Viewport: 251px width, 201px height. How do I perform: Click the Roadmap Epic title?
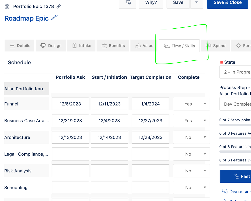[x=26, y=18]
